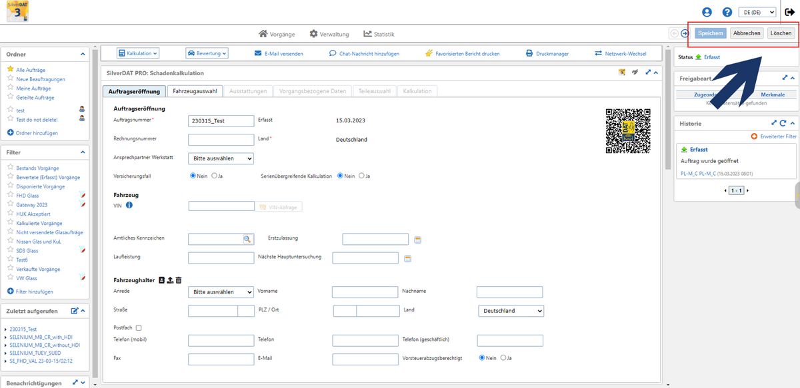Select Ja for Vorsteuerabzugsberechtigt
Screen dimensions: 800x388
point(503,357)
